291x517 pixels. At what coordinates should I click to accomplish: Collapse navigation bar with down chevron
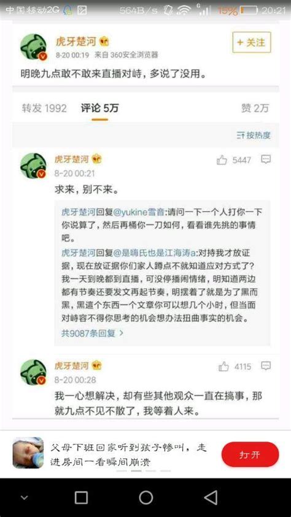coord(24,497)
